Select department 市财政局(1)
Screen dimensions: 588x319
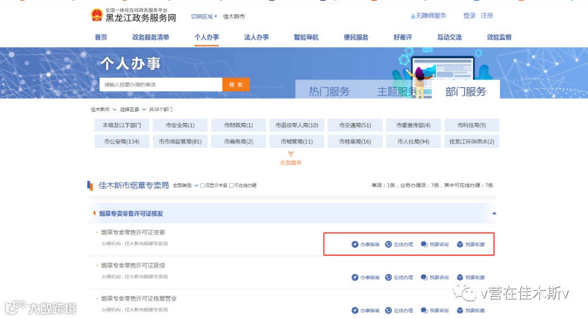pyautogui.click(x=238, y=125)
